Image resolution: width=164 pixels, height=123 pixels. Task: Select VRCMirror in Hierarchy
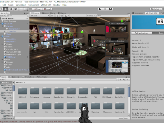pos(11,57)
